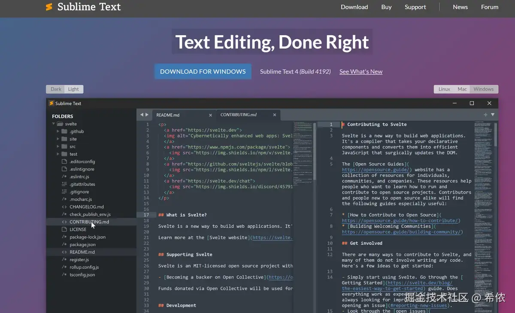Click the .github folder icon

64,131
